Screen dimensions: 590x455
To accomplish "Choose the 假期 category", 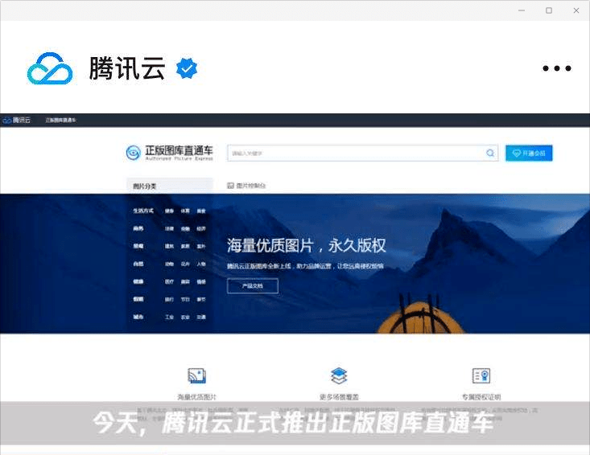I will tap(138, 299).
